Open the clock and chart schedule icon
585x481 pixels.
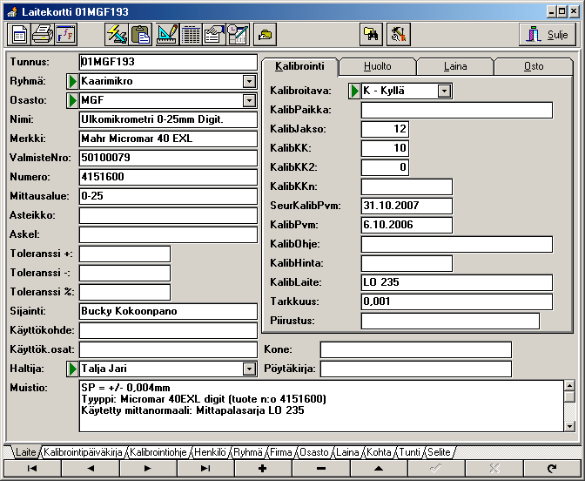point(238,34)
